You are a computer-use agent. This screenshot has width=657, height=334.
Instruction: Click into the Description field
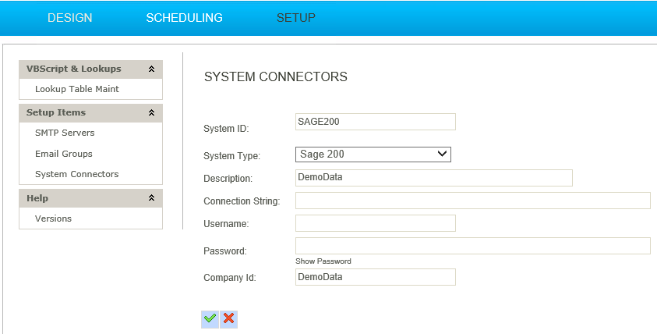[x=433, y=177]
